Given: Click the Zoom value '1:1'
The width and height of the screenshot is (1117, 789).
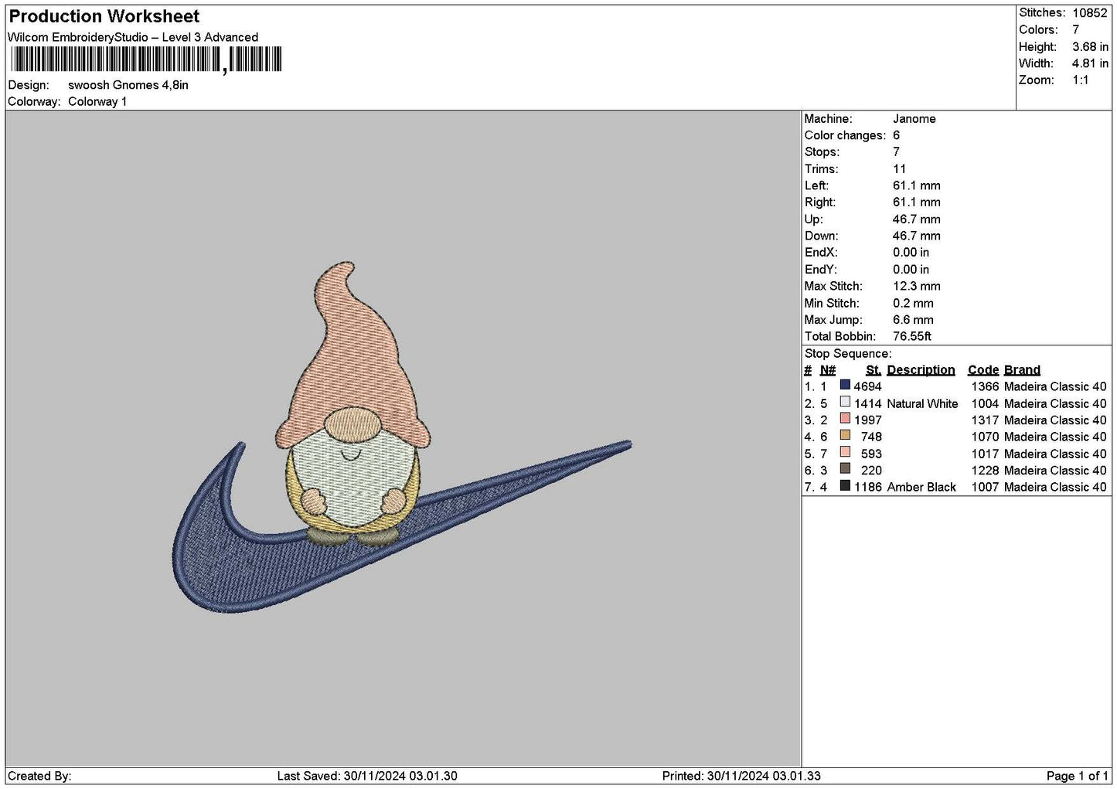Looking at the screenshot, I should (1081, 80).
